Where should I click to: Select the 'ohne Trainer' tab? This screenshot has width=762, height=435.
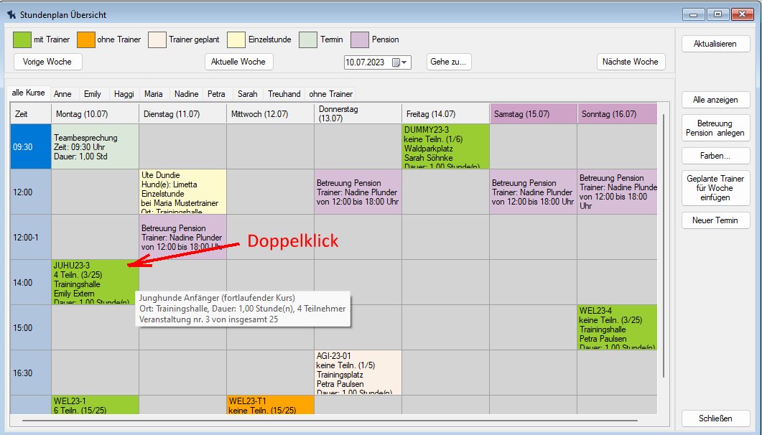[x=330, y=94]
